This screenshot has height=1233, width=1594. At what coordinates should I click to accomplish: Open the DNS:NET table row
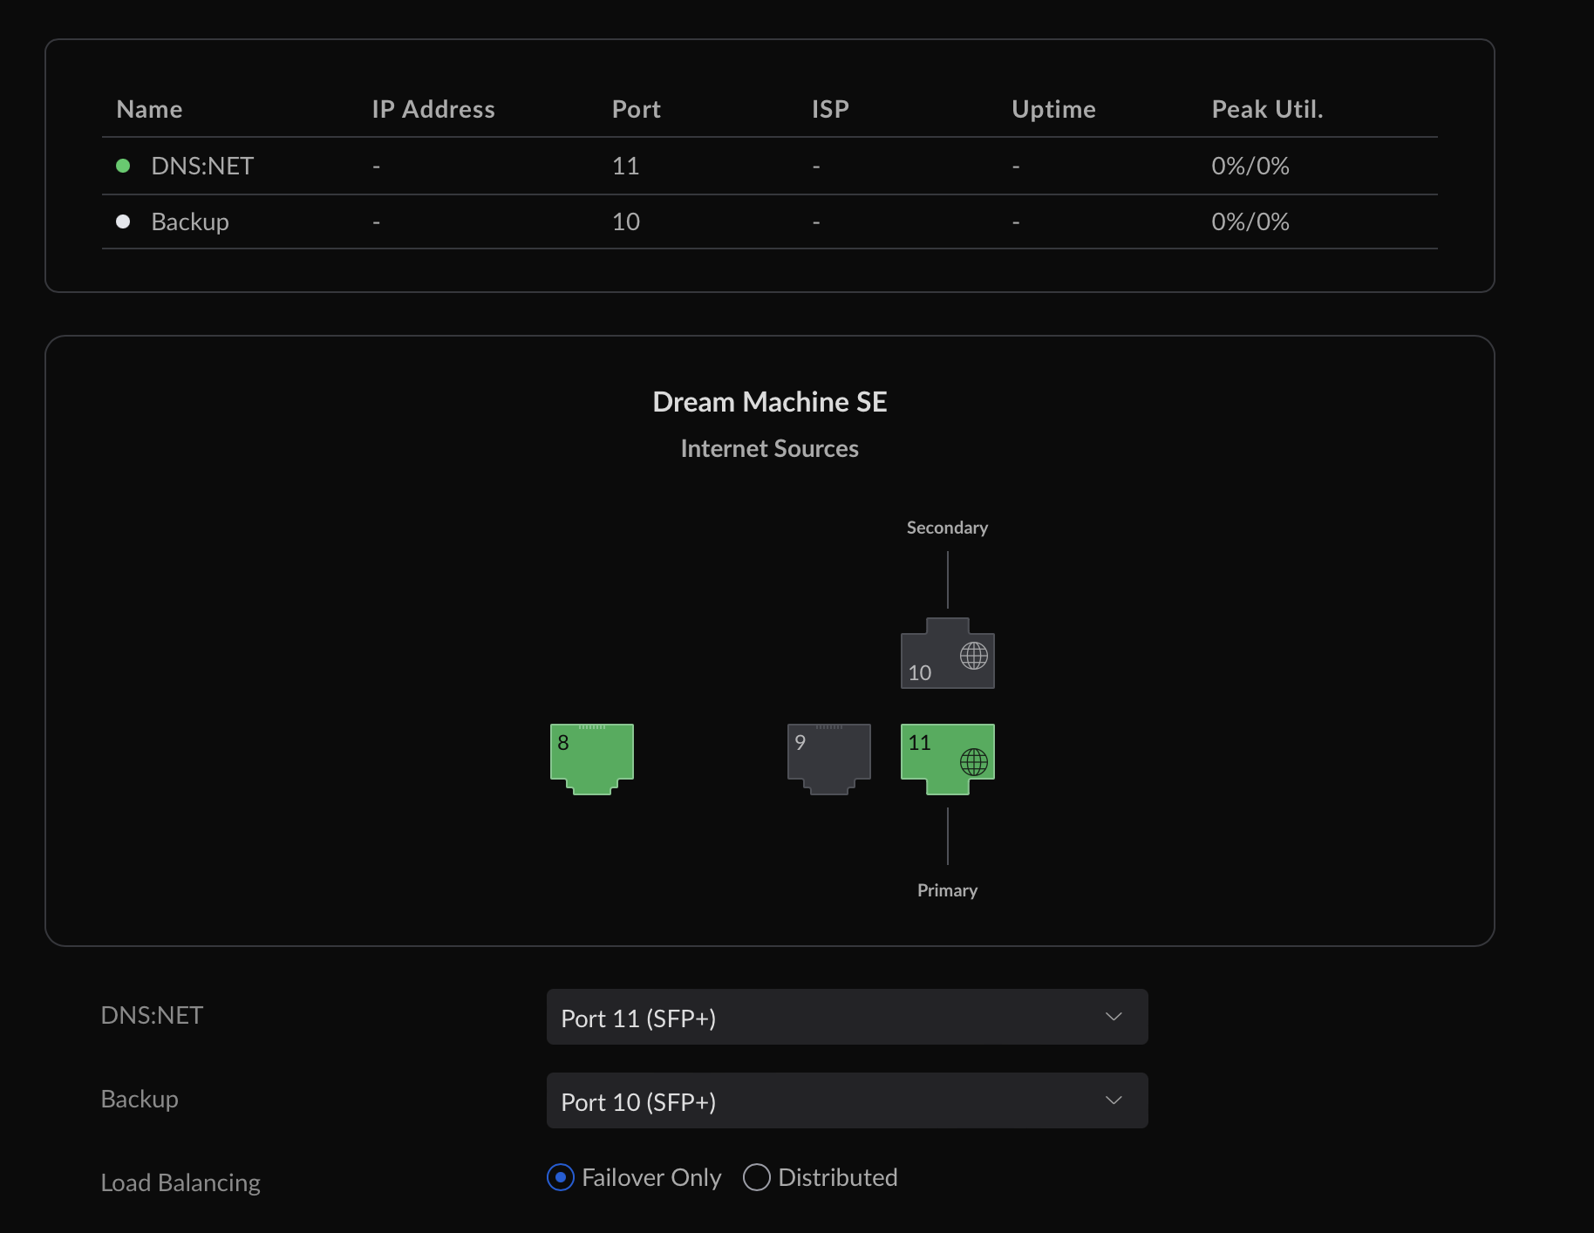pyautogui.click(x=770, y=166)
